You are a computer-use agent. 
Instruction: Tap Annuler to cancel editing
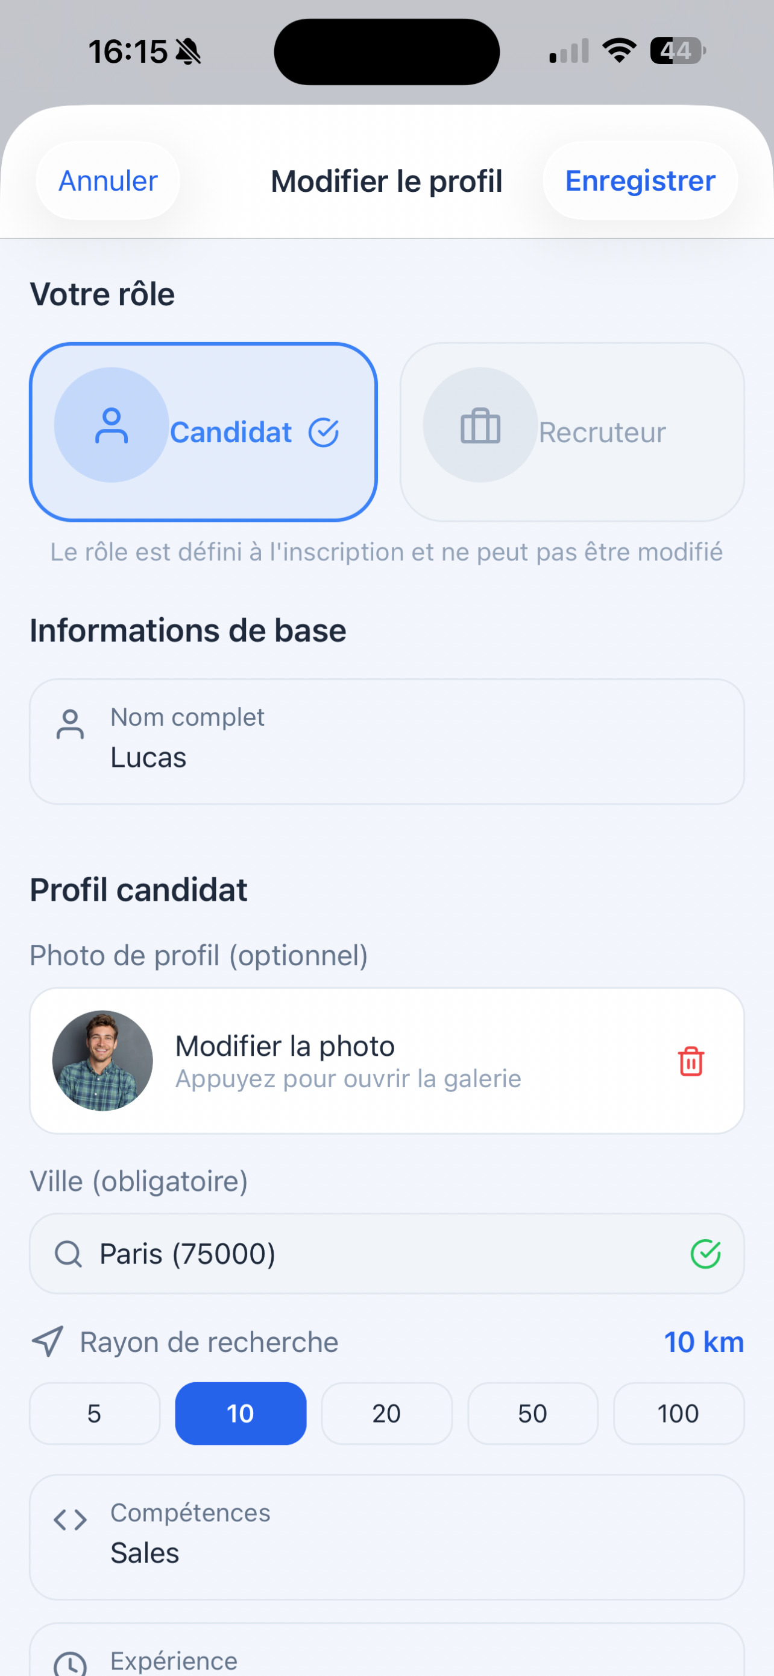click(x=108, y=181)
